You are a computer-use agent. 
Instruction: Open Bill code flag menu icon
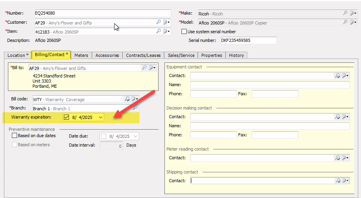(135, 99)
